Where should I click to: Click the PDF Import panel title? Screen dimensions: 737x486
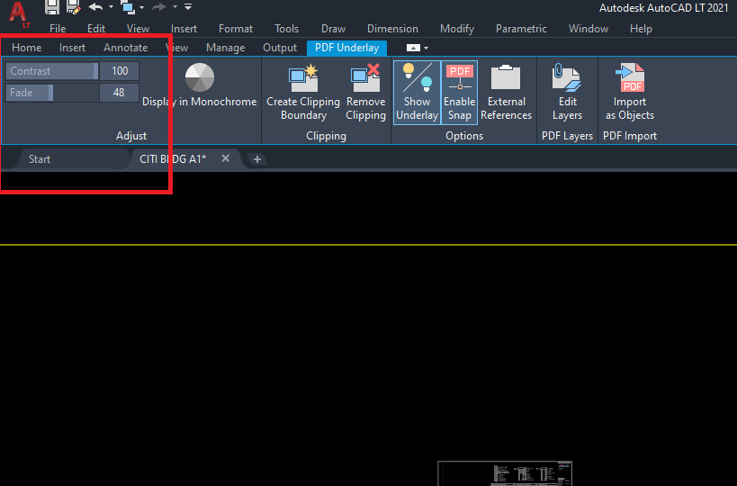pyautogui.click(x=630, y=136)
